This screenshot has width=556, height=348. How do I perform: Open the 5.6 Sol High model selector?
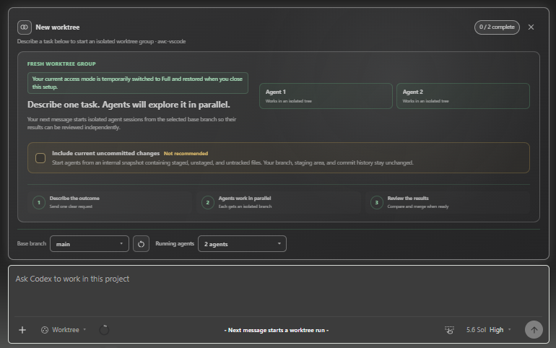point(488,330)
